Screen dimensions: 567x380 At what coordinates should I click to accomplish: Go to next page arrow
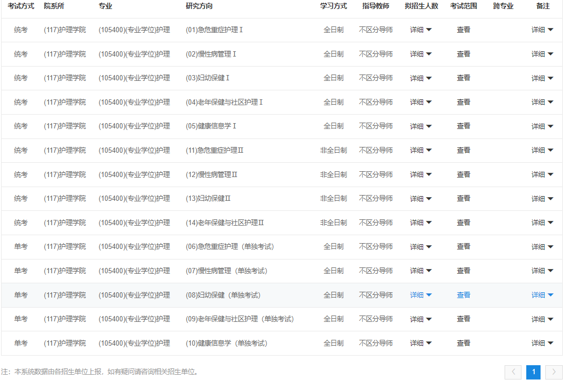[x=554, y=372]
